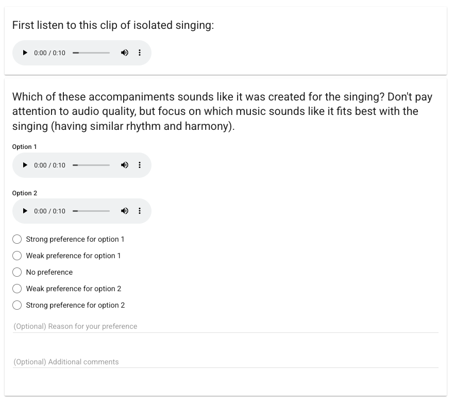This screenshot has height=403, width=455.
Task: Seek in the isolated singing progress bar
Action: pos(91,53)
